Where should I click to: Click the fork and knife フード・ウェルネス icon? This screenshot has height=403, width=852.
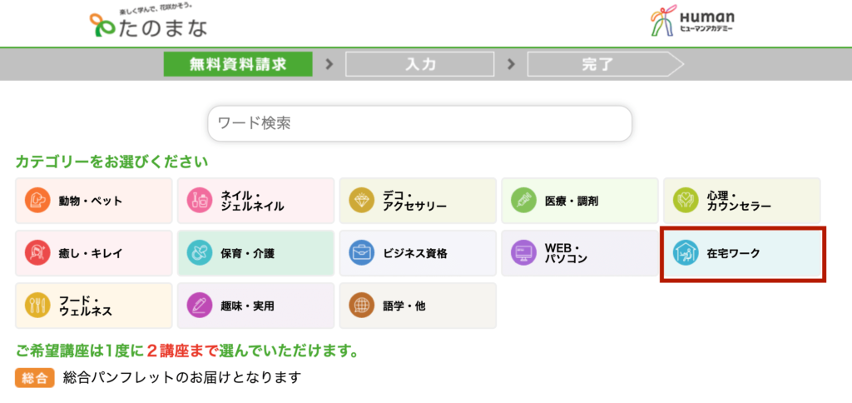[37, 306]
